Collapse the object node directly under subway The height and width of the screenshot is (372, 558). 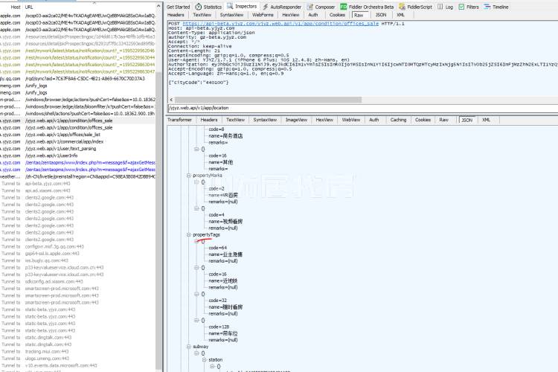[196, 353]
